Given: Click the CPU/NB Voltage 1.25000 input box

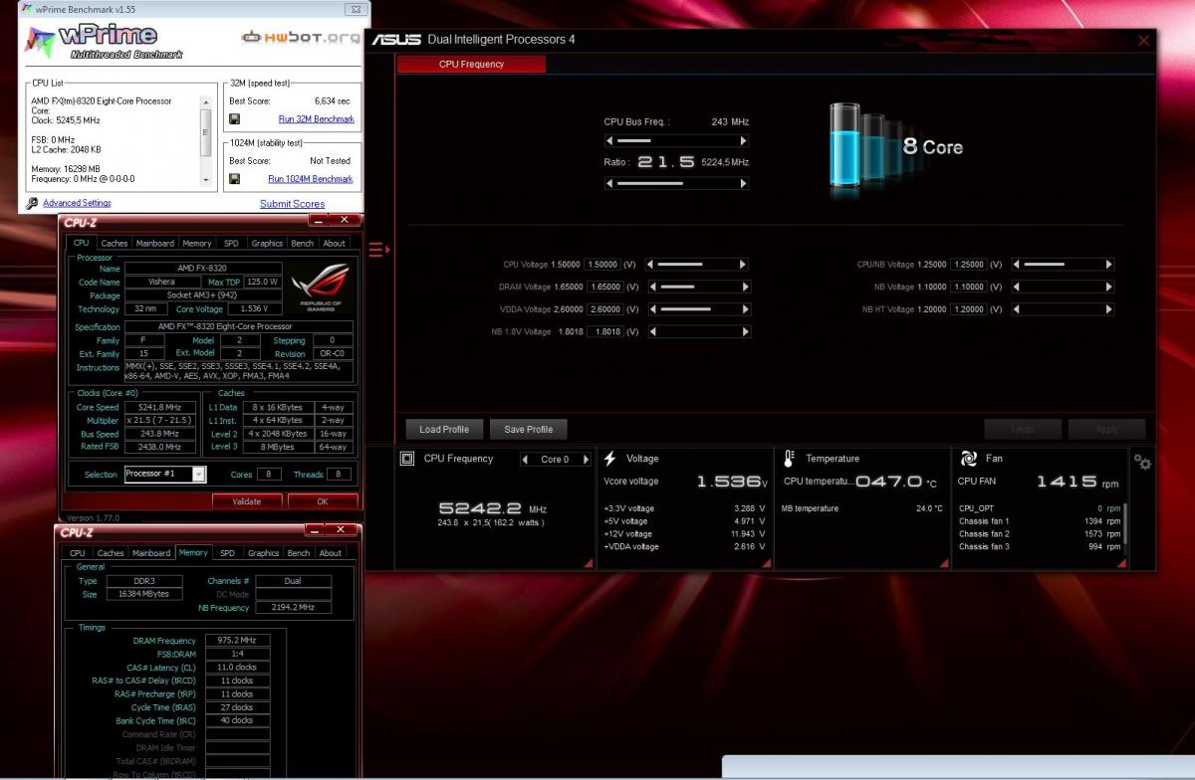Looking at the screenshot, I should tap(968, 265).
